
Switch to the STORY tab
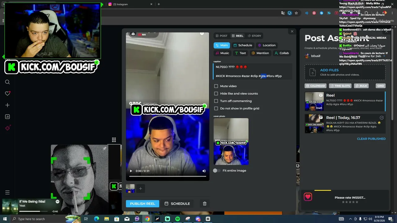[x=254, y=36]
